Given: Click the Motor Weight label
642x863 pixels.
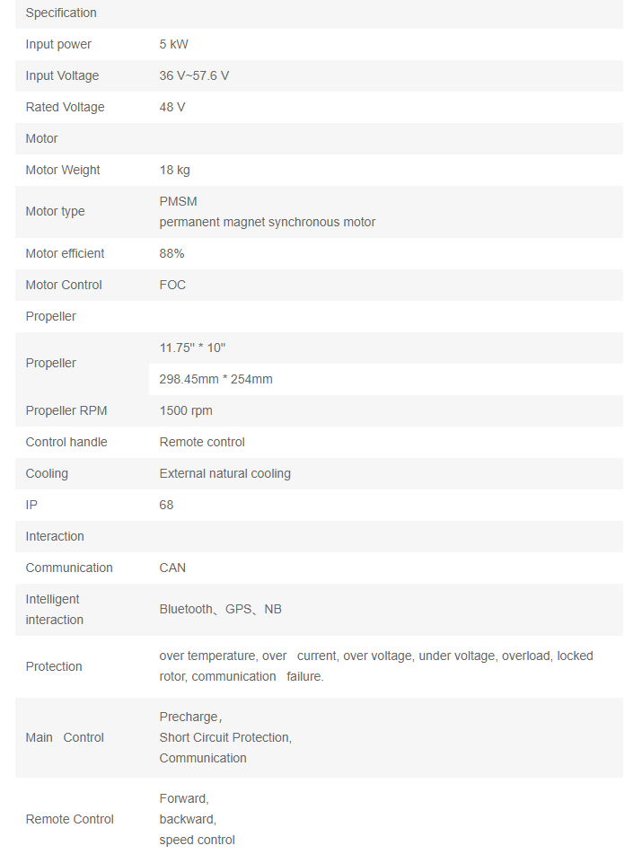Looking at the screenshot, I should [63, 171].
